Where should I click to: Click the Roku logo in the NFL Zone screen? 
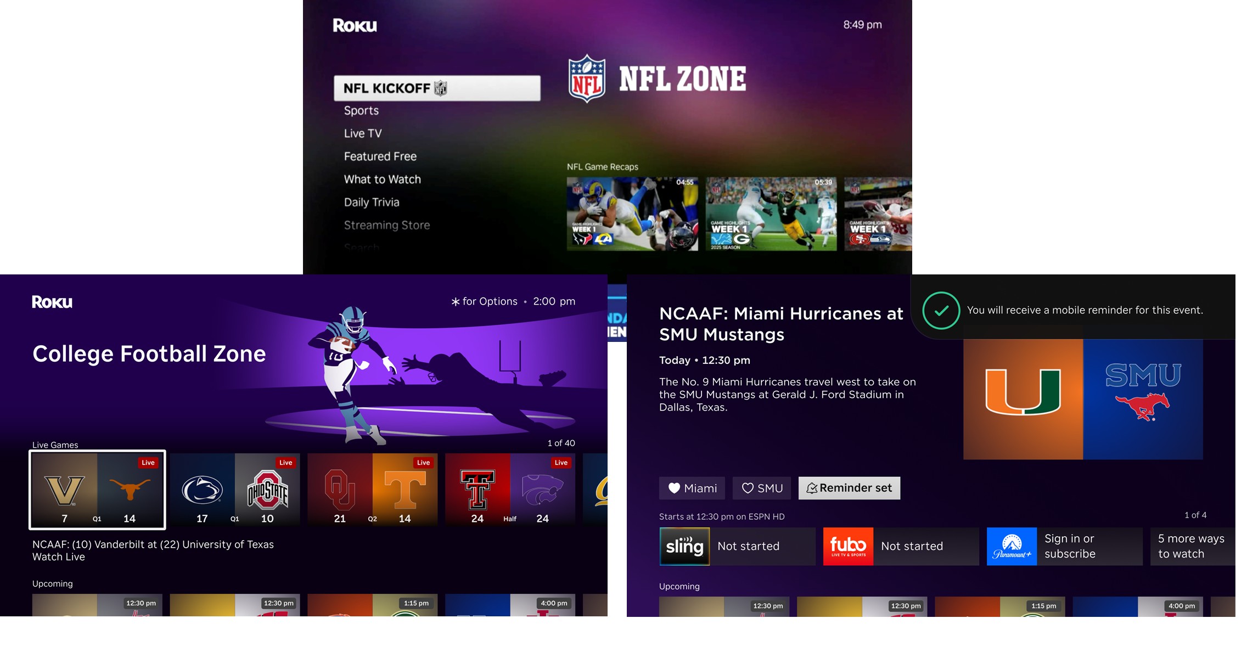[355, 25]
